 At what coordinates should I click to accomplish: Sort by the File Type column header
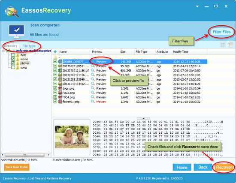(141, 52)
